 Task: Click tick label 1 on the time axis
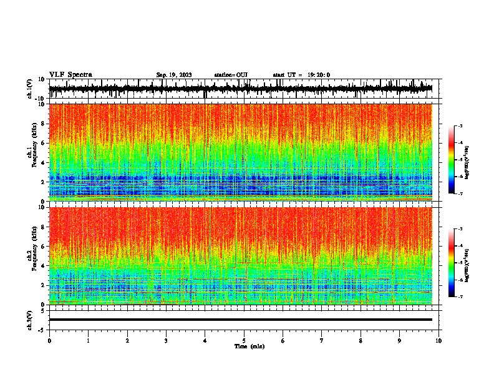[x=88, y=341]
